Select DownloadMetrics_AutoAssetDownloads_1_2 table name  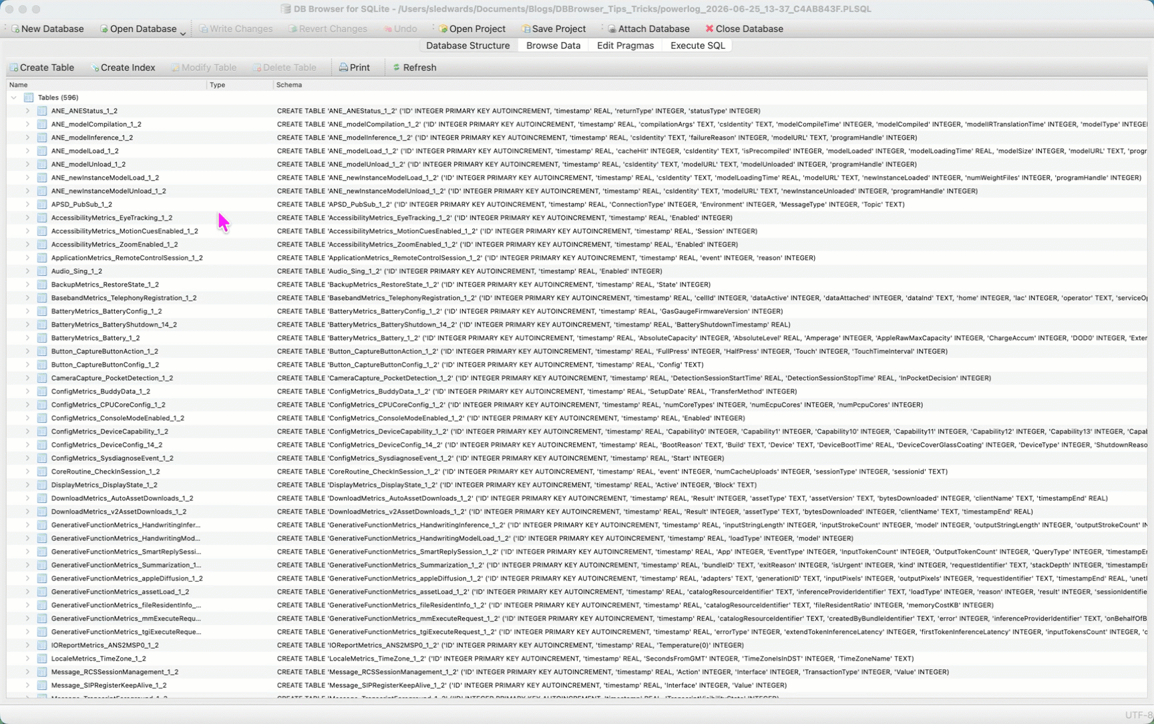tap(122, 498)
